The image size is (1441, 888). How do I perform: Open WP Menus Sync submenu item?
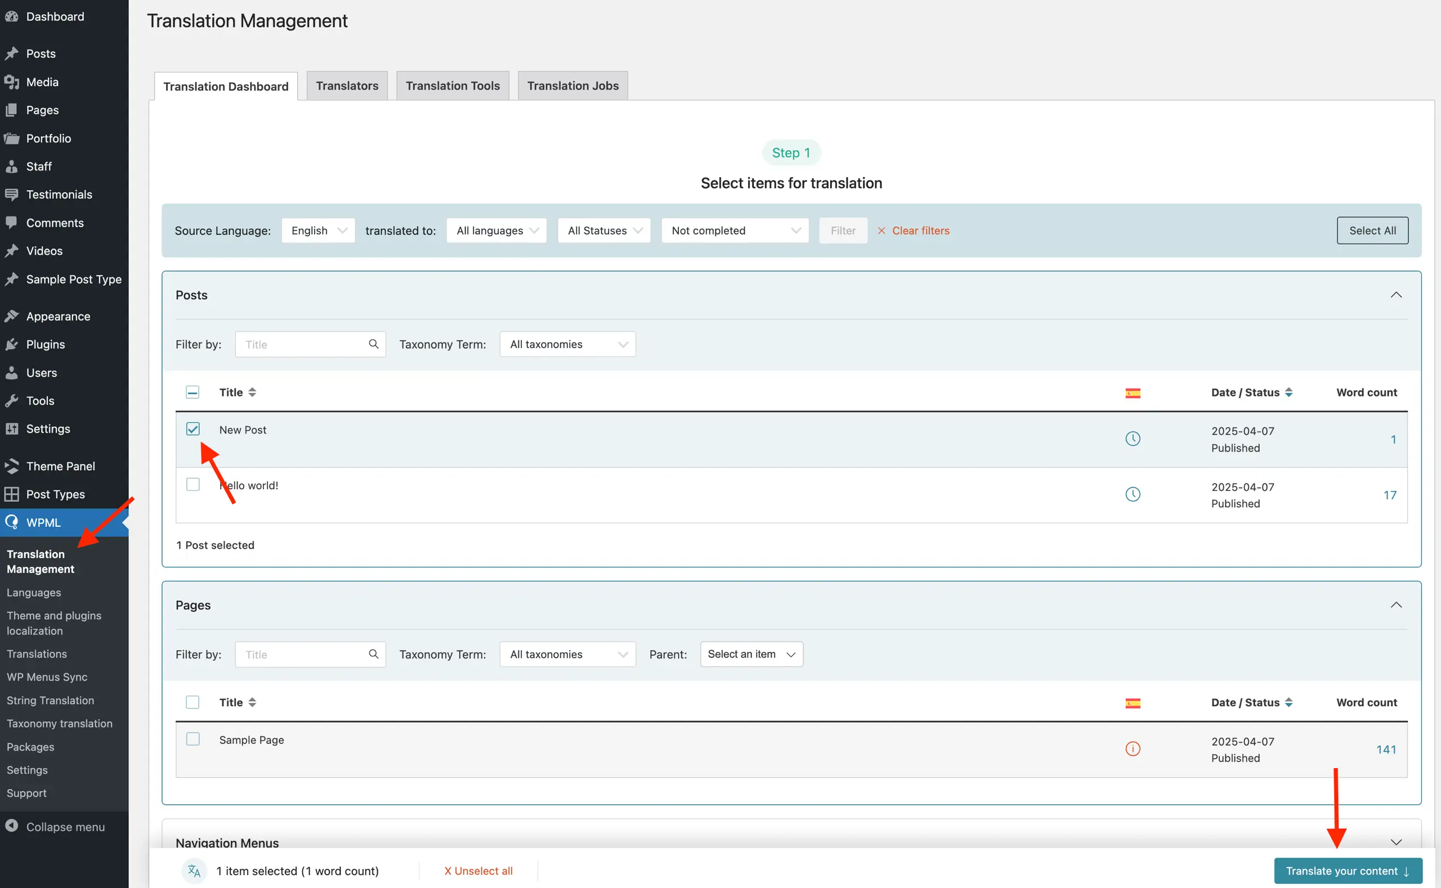click(x=46, y=677)
